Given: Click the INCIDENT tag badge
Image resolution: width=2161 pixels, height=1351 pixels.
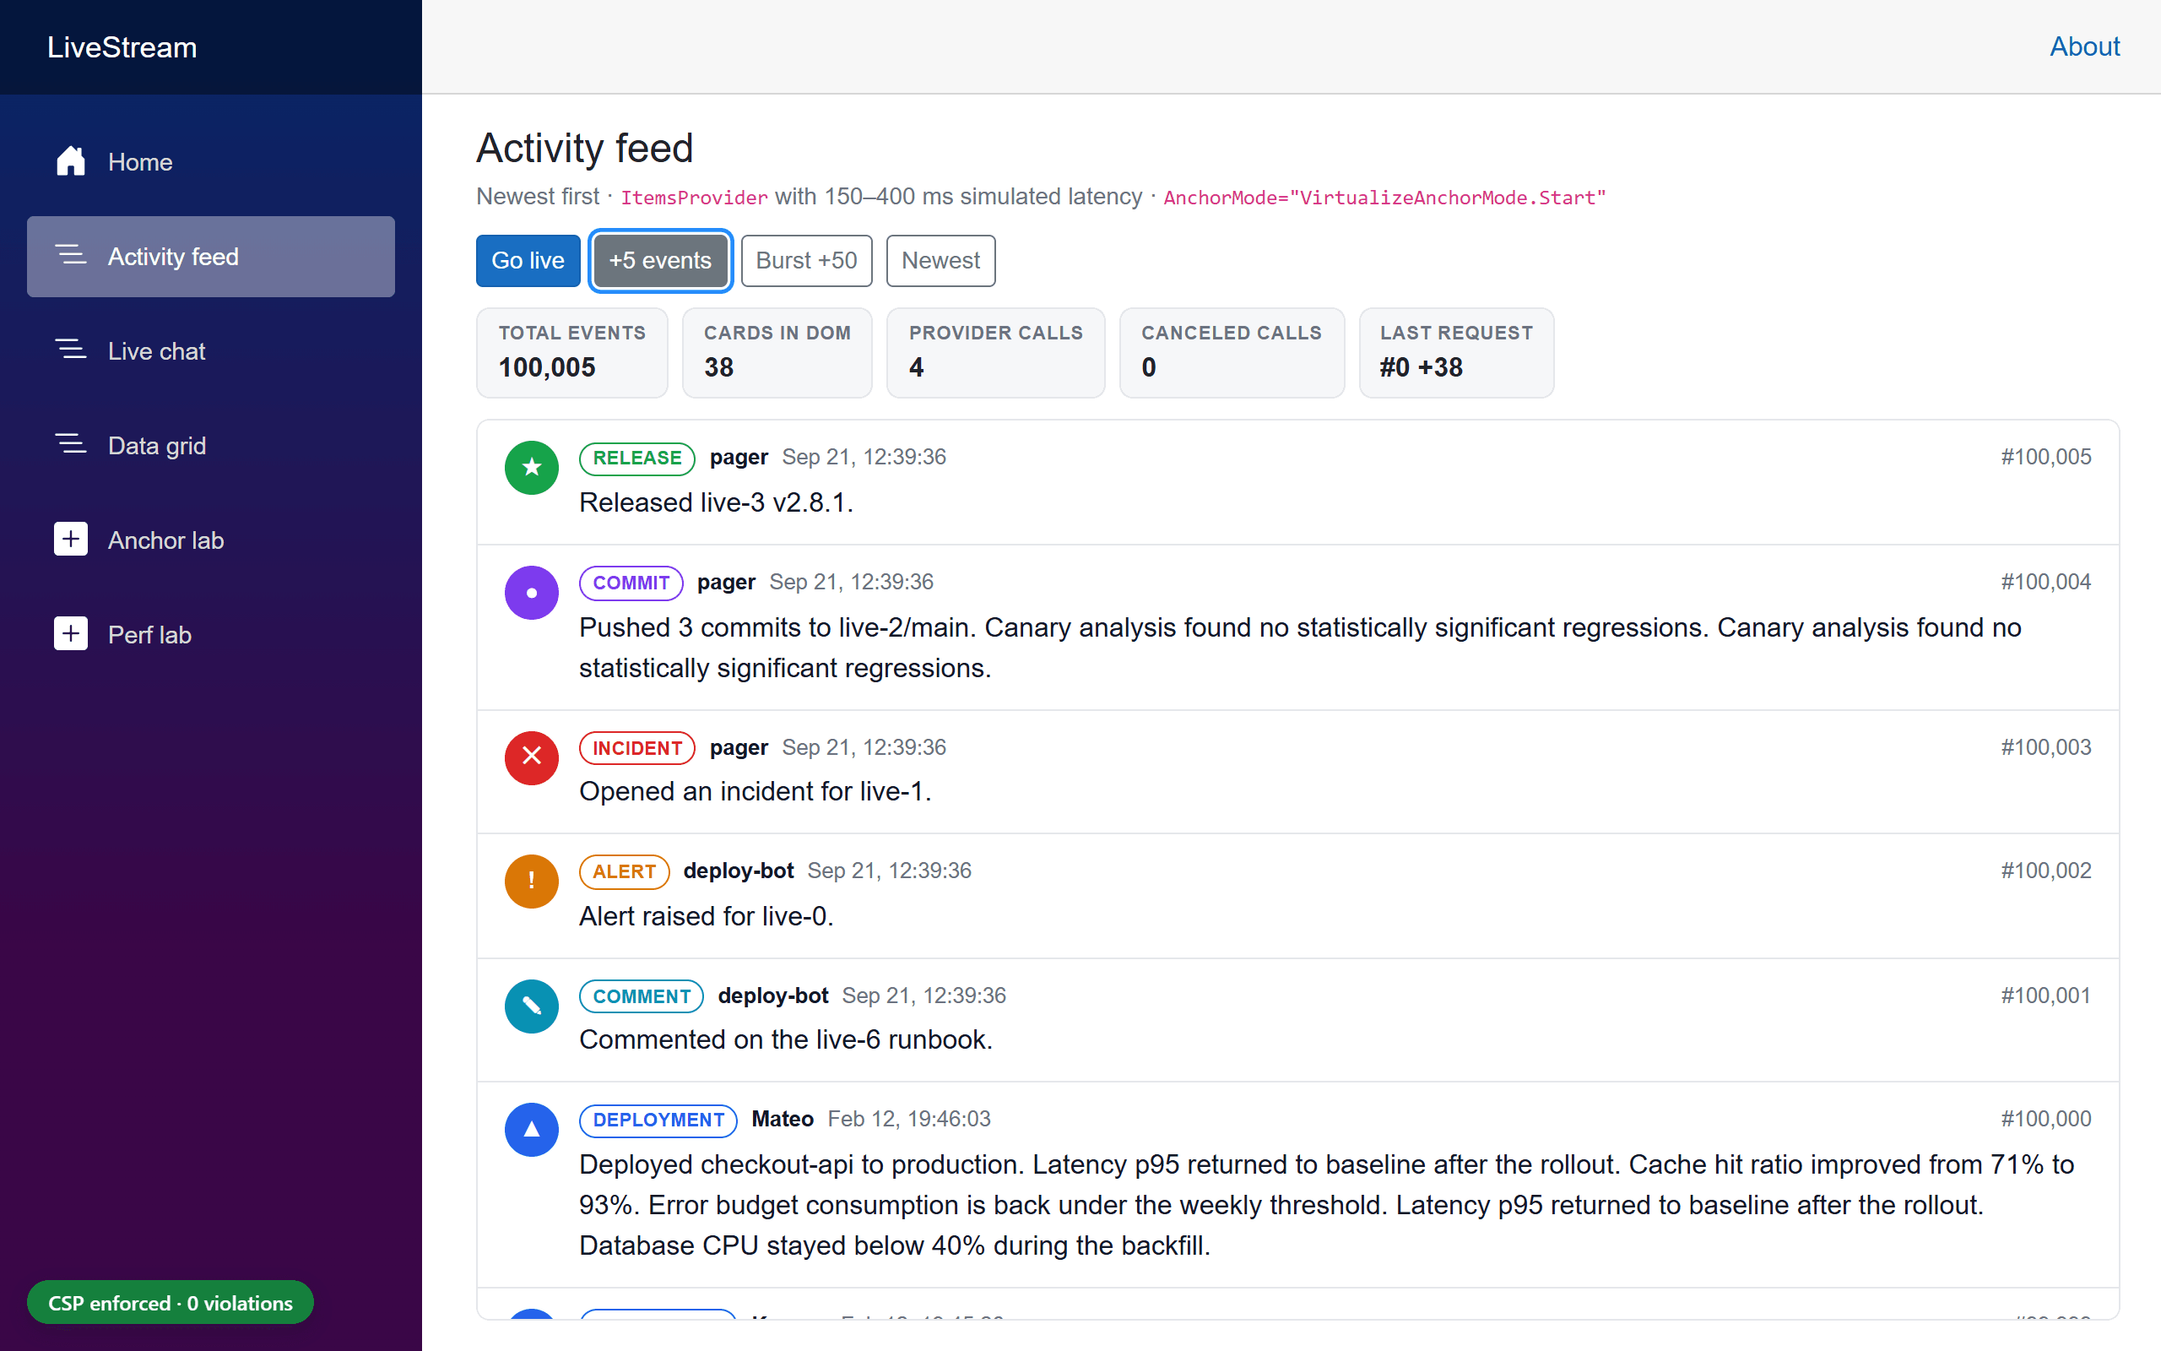Looking at the screenshot, I should tap(636, 749).
